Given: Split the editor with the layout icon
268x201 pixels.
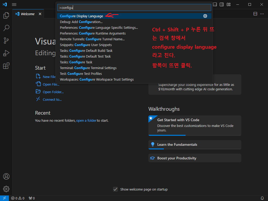Looking at the screenshot, I should pyautogui.click(x=255, y=14).
